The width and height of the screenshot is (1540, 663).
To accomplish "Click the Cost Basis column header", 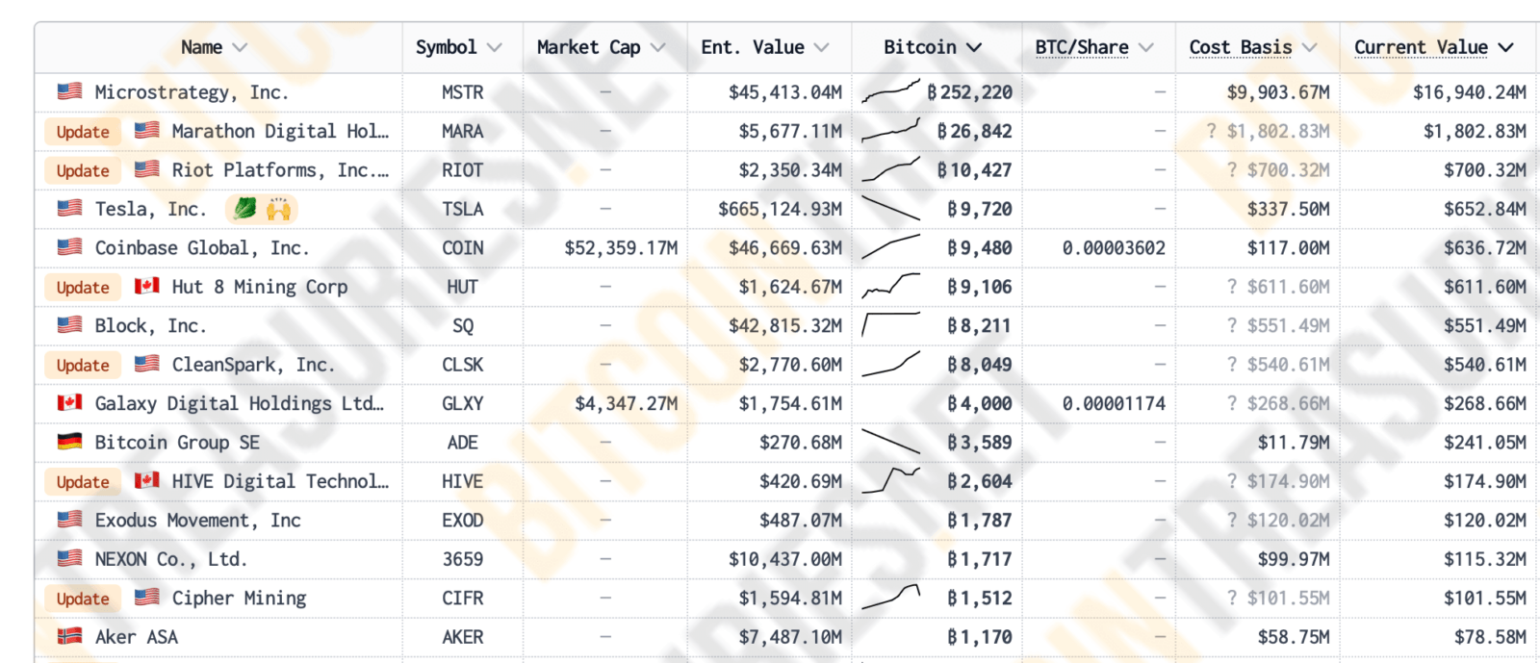I will click(1252, 47).
